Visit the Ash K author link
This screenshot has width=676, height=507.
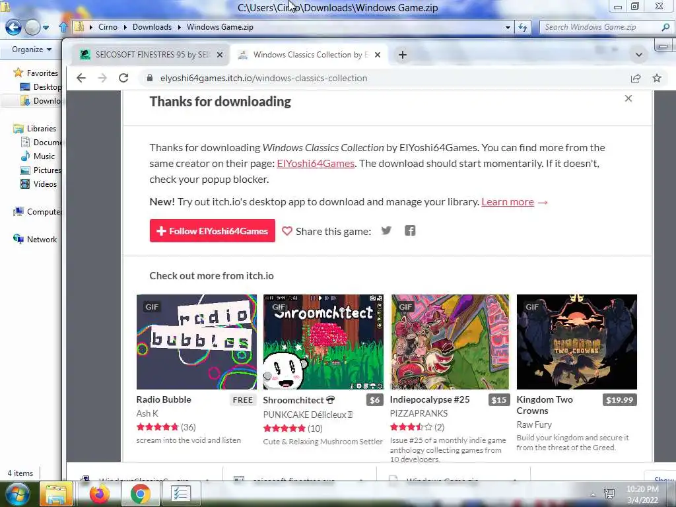[x=147, y=413]
